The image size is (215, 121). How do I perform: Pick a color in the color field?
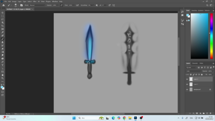tap(199, 36)
